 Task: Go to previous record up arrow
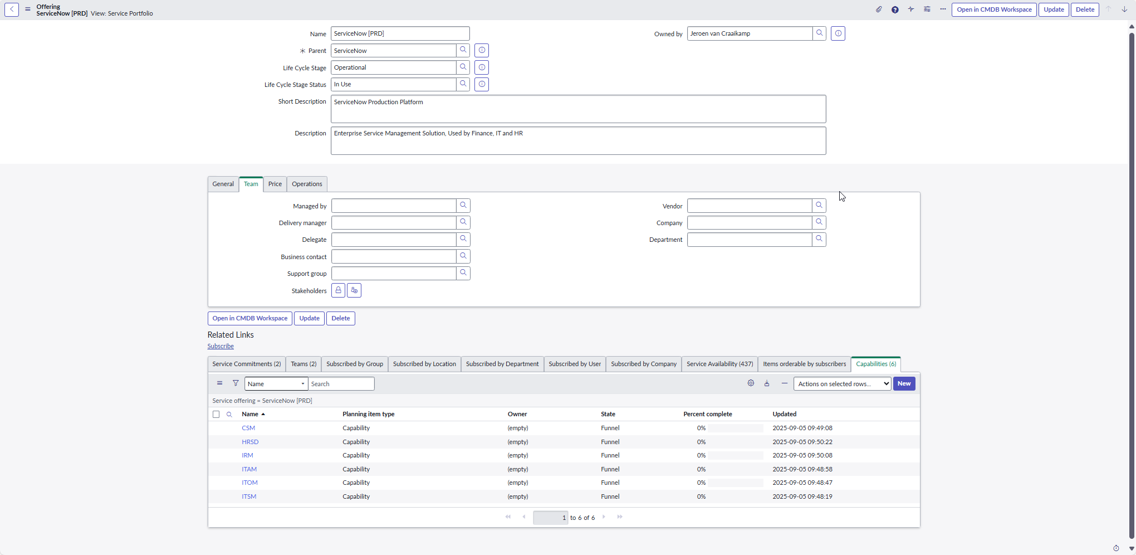click(x=1108, y=9)
